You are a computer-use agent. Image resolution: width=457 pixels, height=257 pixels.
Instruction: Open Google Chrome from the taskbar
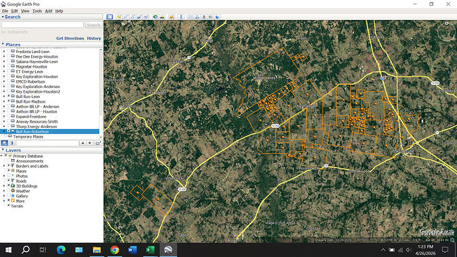click(115, 250)
